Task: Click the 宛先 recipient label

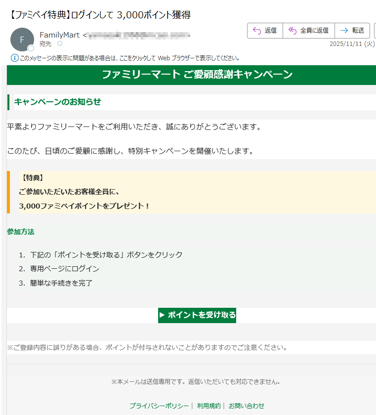Action: (x=45, y=44)
